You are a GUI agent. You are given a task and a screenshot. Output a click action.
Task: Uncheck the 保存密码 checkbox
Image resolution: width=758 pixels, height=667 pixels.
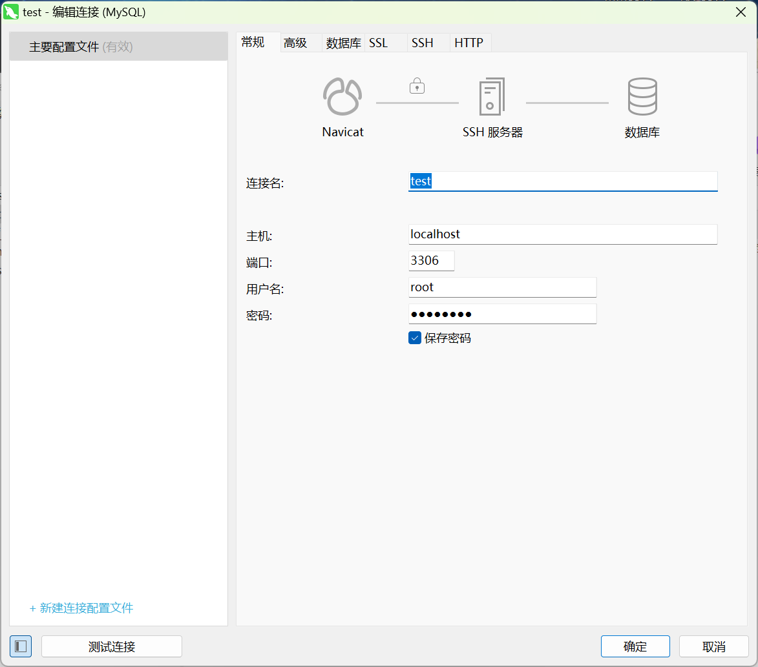[415, 338]
